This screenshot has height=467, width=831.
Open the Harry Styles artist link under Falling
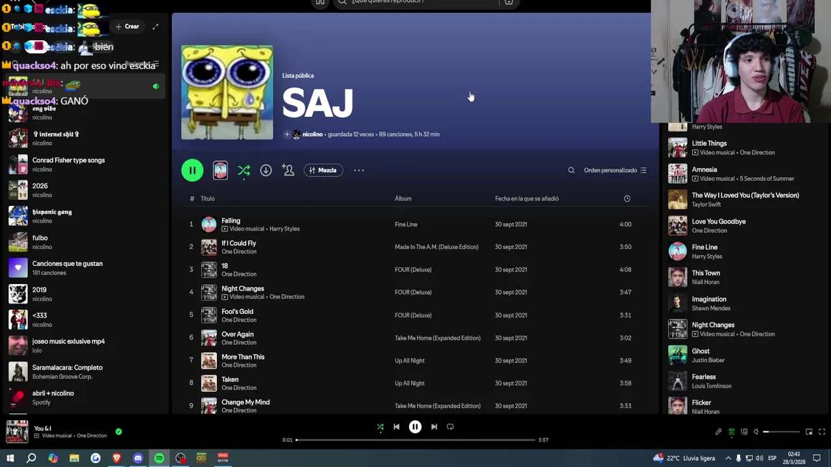tap(284, 229)
